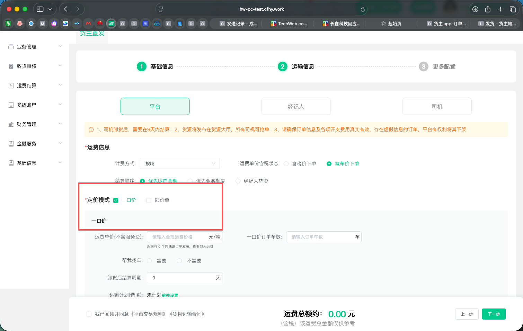Open the Safari downloads icon
This screenshot has width=523, height=331.
coord(475,9)
